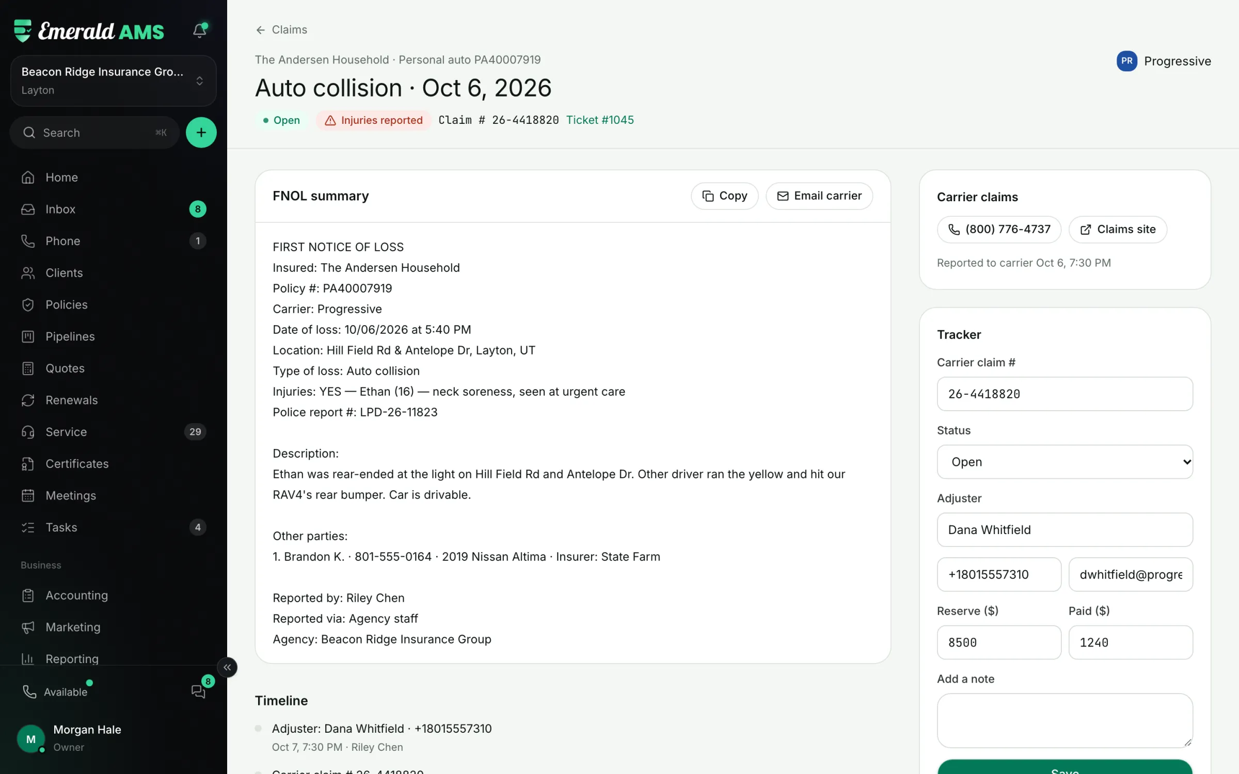Select the Renewals refresh icon item

click(x=114, y=400)
